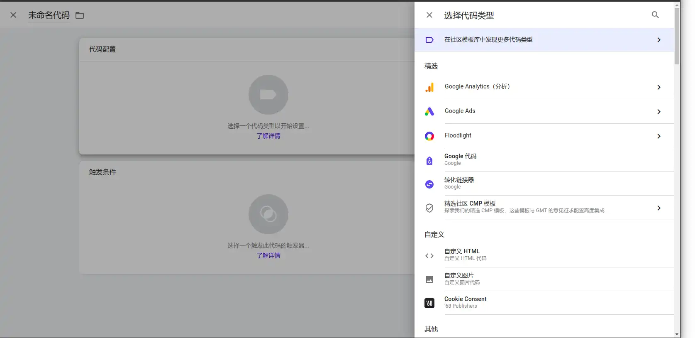Click the 代码配置 card heading
Screen dimensions: 695x338
click(x=102, y=49)
